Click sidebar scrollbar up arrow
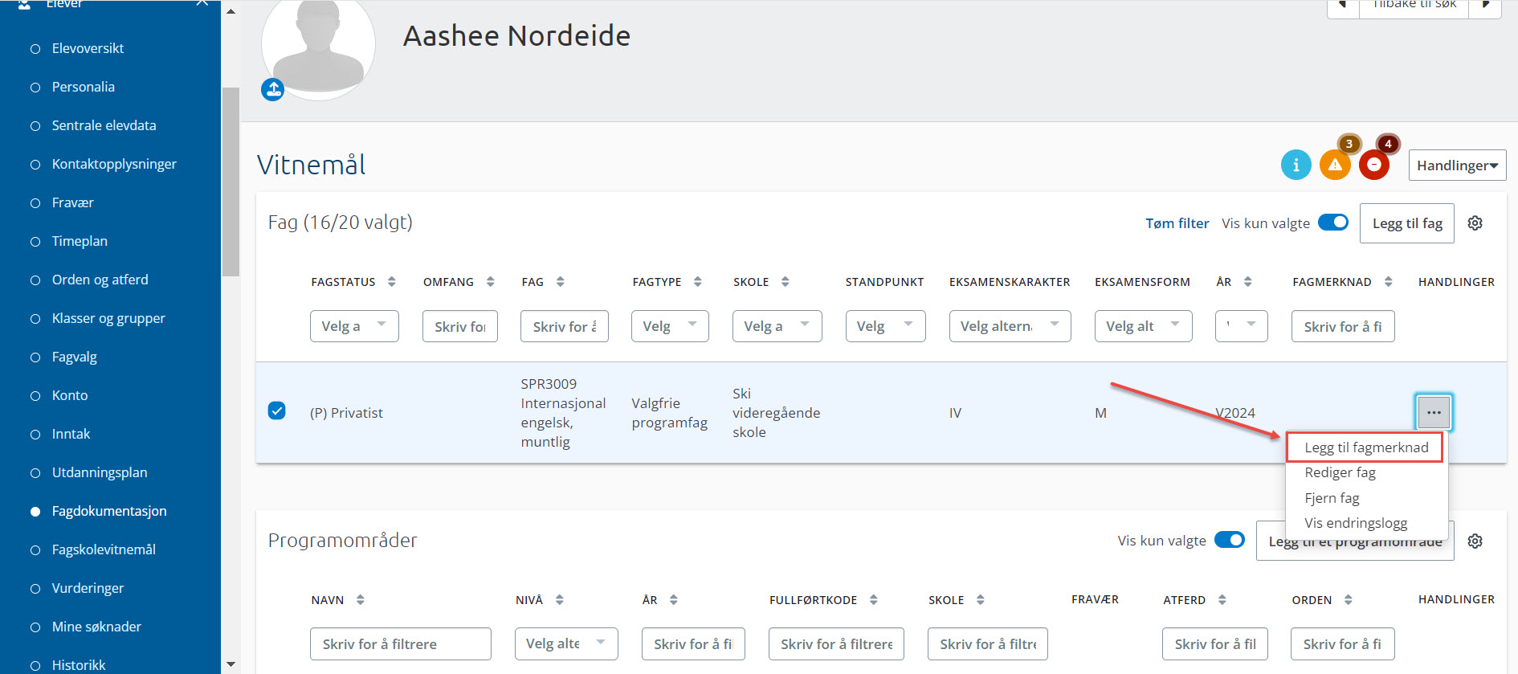Screen dimensions: 1518x674 [231, 11]
